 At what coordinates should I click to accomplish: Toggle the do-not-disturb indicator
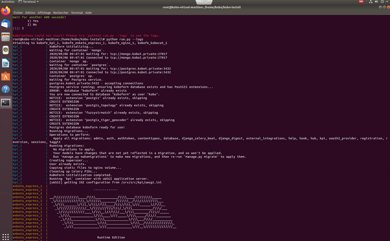[x=361, y=2]
